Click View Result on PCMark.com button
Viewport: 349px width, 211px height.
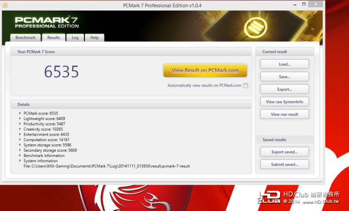(205, 70)
